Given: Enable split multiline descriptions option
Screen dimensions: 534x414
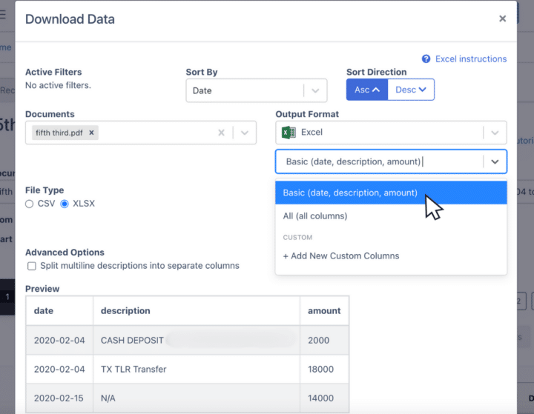Looking at the screenshot, I should click(32, 266).
